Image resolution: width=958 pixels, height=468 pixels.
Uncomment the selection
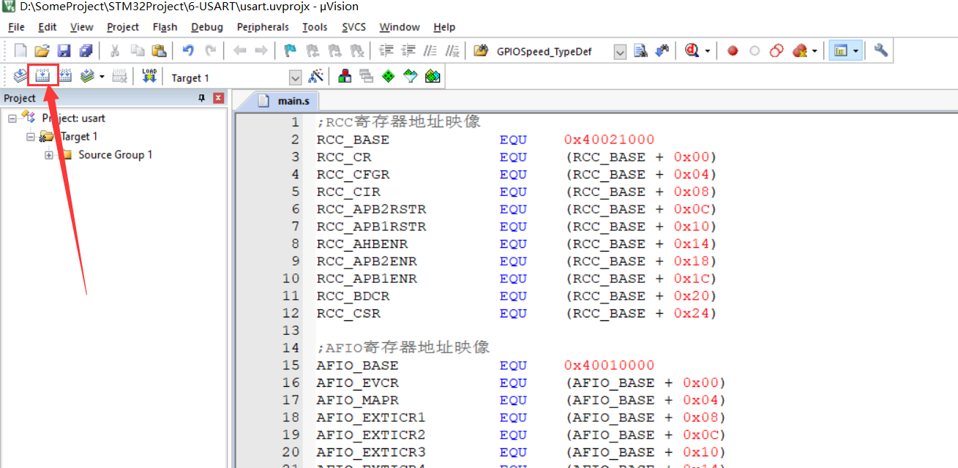click(x=453, y=50)
